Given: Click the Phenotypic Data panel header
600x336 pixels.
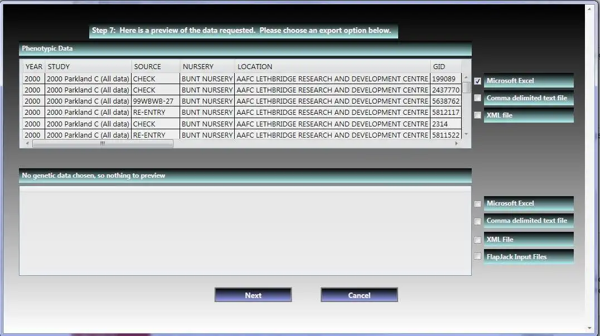Looking at the screenshot, I should pos(245,48).
